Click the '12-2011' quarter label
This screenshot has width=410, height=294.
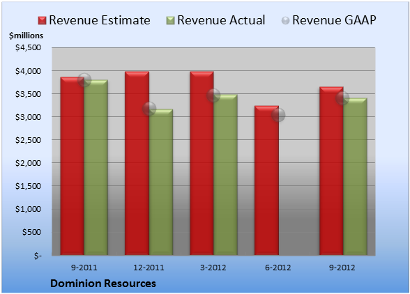149,268
